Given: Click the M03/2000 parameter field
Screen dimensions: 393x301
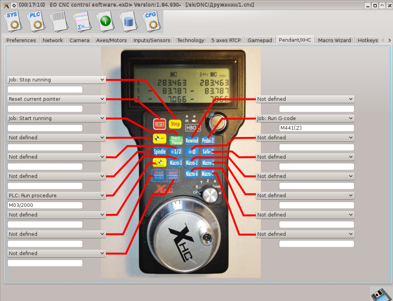Looking at the screenshot, I should click(x=45, y=205).
